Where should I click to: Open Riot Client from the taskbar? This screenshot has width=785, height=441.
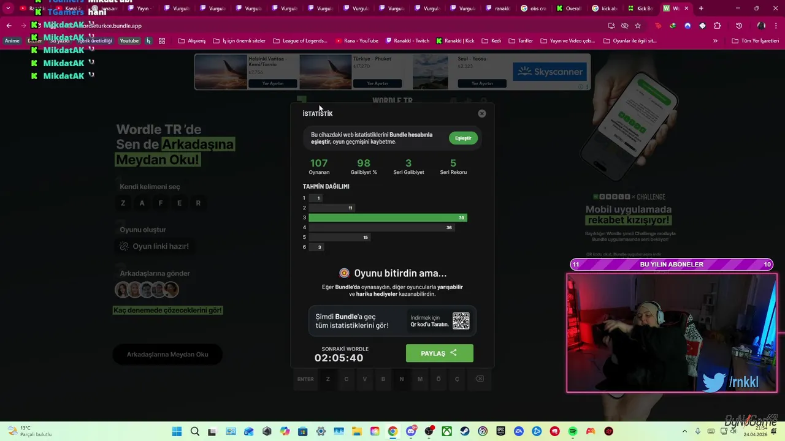554,432
